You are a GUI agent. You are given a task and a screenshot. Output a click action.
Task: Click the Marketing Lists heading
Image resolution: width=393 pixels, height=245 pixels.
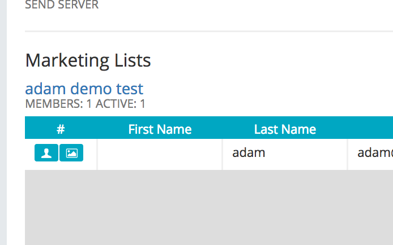tap(88, 60)
